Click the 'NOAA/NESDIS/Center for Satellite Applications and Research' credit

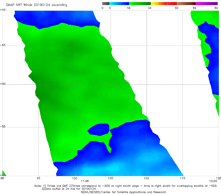(123, 192)
